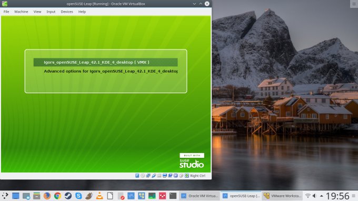
Task: Click the mouse integration status icon
Action: point(181,175)
